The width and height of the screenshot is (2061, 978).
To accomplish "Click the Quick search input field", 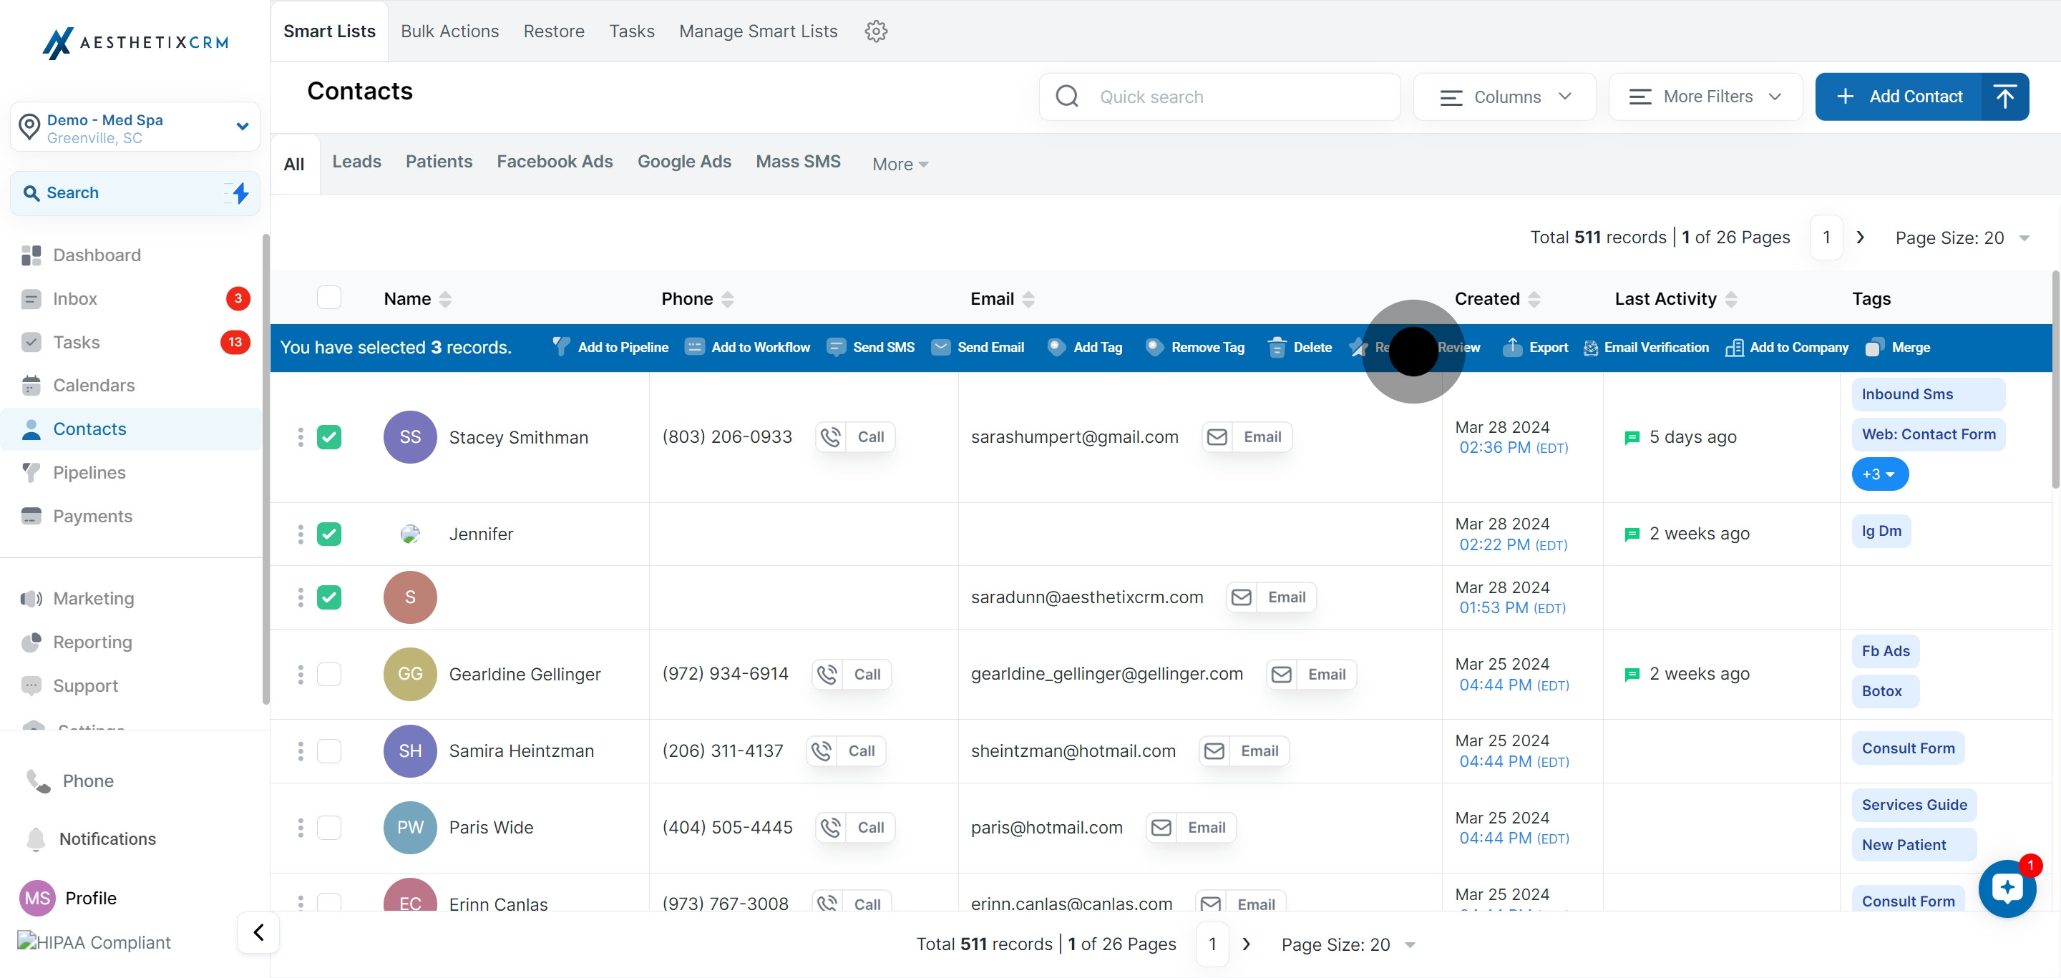I will 1232,97.
